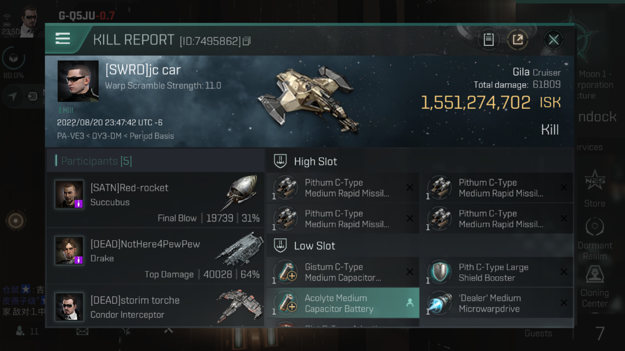The image size is (625, 351).
Task: Share kill report via export icon
Action: point(518,40)
